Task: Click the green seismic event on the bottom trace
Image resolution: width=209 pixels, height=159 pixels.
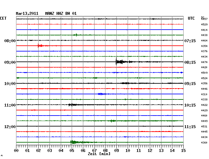Action: pyautogui.click(x=74, y=142)
